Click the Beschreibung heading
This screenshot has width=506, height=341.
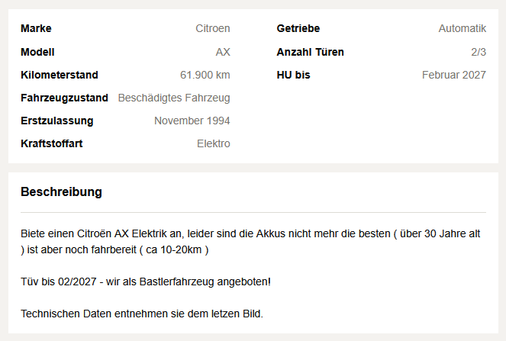tap(61, 191)
